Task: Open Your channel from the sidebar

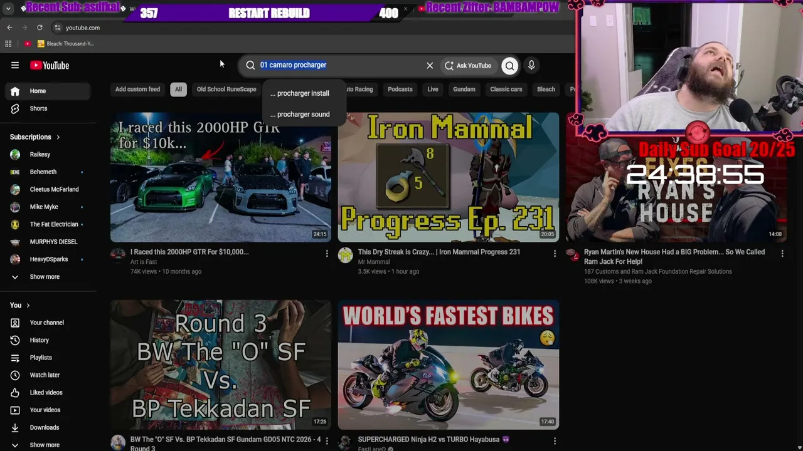Action: tap(48, 323)
